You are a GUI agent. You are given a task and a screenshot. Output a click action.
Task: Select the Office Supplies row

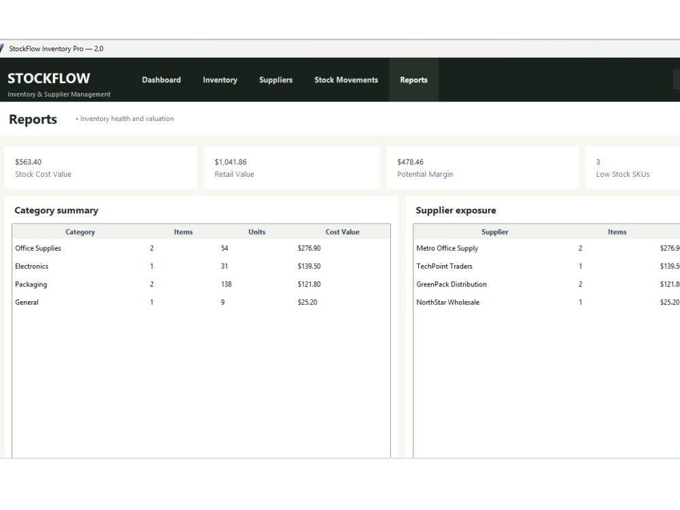201,248
